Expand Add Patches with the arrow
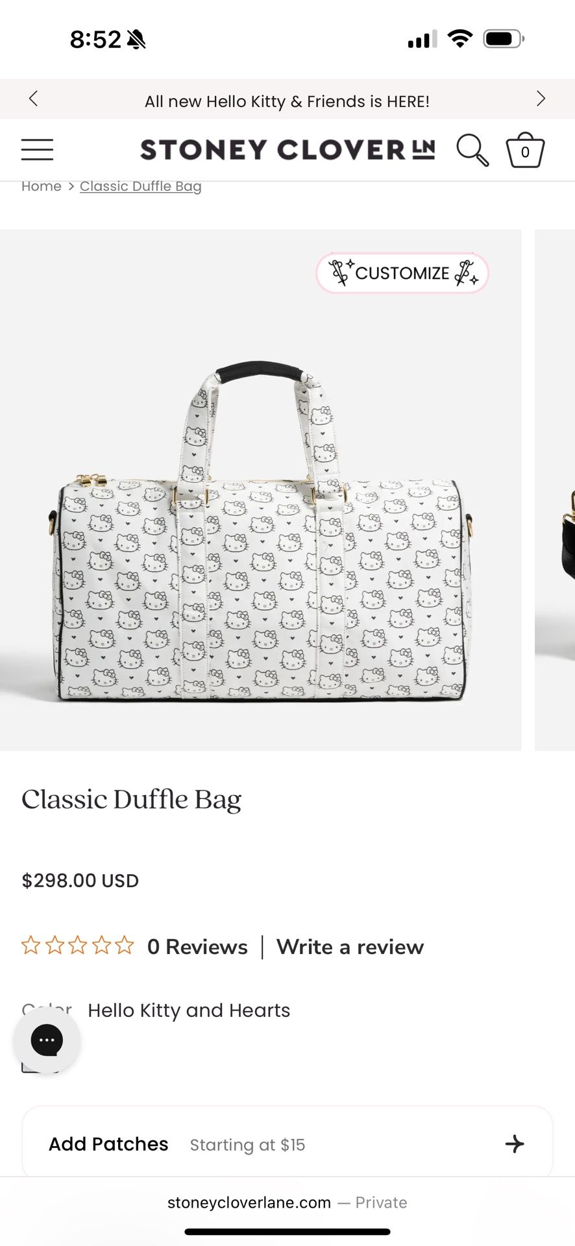Viewport: 575px width, 1246px height. [x=515, y=1143]
